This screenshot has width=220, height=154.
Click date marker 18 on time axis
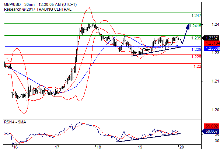click(99, 147)
